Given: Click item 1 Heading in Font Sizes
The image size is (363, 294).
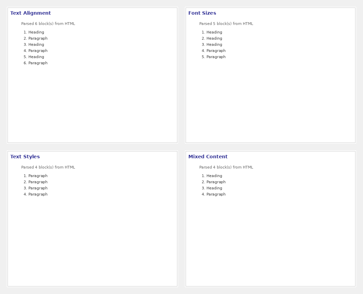Looking at the screenshot, I should pyautogui.click(x=214, y=32).
